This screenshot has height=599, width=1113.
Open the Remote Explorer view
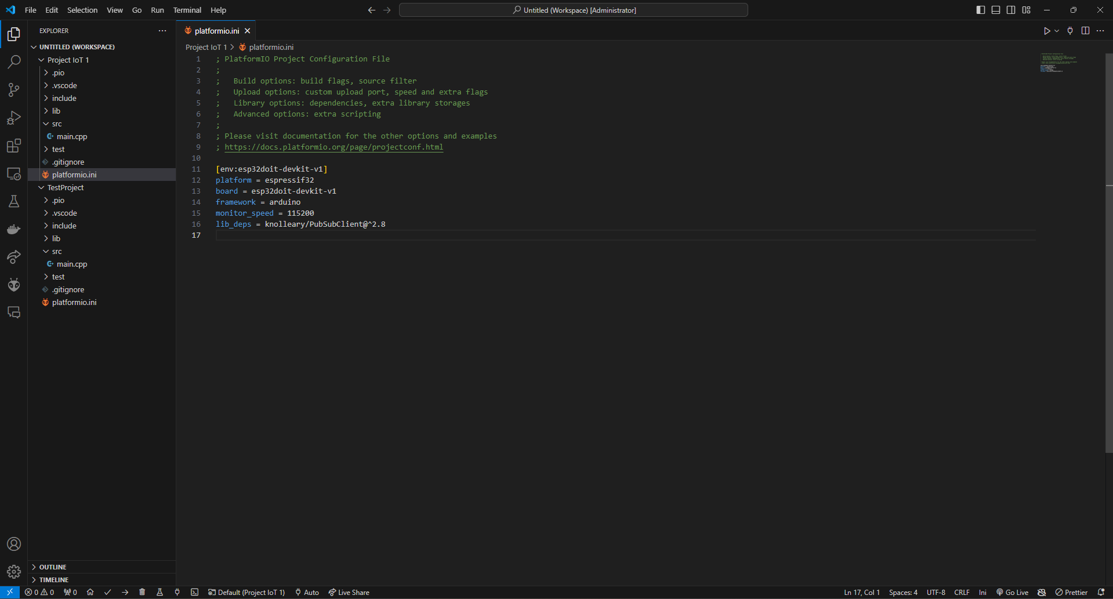click(x=14, y=173)
